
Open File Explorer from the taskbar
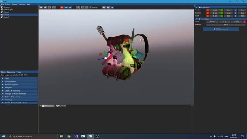[x=62, y=136]
